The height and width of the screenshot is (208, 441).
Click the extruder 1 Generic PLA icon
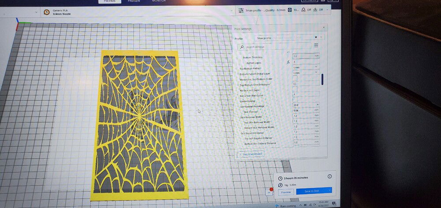tap(47, 12)
